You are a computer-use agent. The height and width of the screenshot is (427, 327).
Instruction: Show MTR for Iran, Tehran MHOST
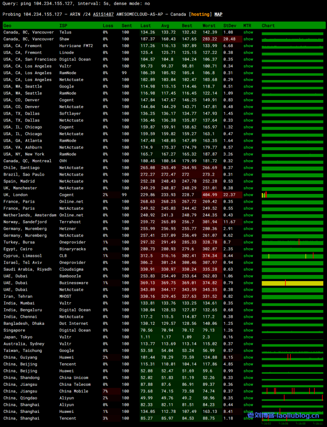(248, 296)
